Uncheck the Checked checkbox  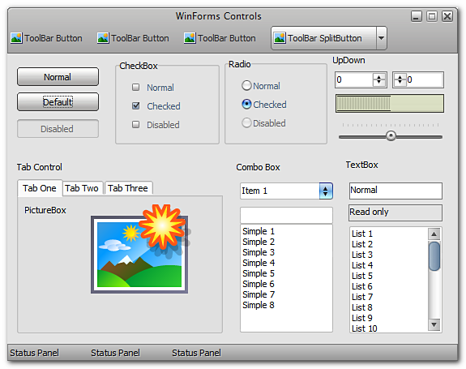(x=136, y=105)
